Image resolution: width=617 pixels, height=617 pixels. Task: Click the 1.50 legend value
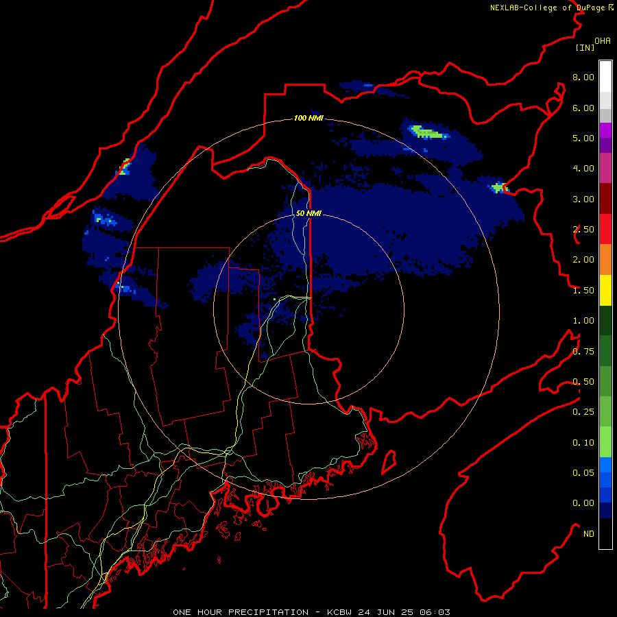tap(583, 291)
